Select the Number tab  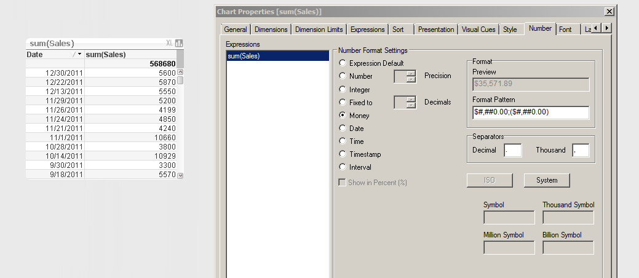point(541,28)
